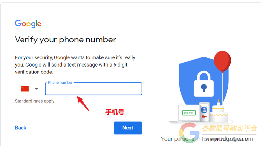Click the Your personal info text
This screenshot has height=146, width=261.
click(x=182, y=139)
